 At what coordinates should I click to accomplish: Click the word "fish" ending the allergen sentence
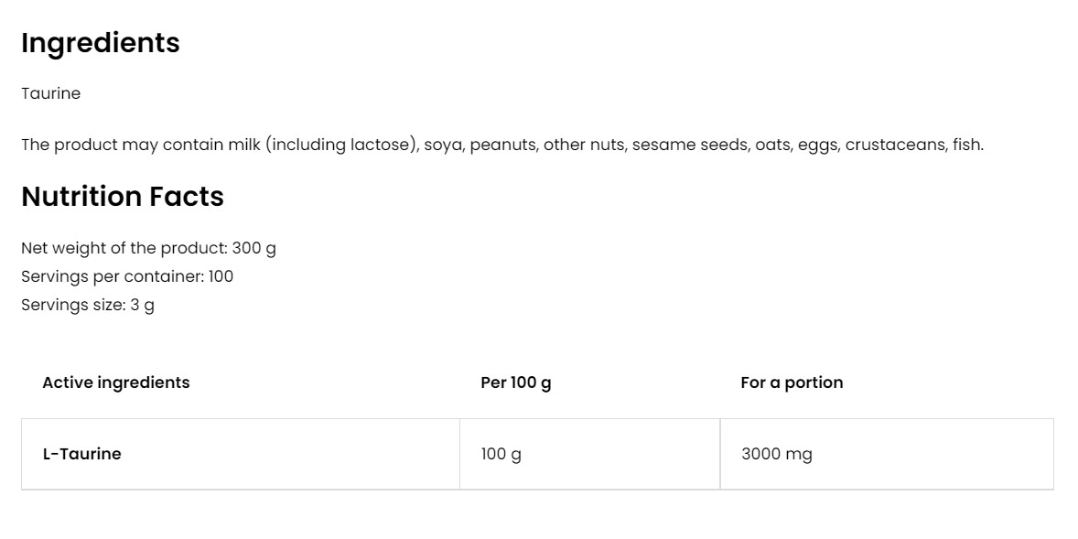click(x=966, y=145)
